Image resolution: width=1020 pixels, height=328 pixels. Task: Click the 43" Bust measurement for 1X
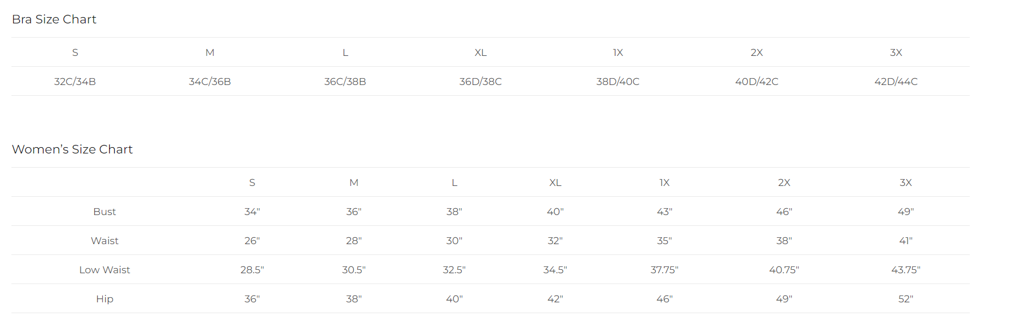(664, 212)
